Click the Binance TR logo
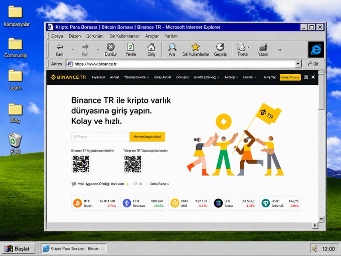The width and height of the screenshot is (341, 256). click(x=68, y=77)
